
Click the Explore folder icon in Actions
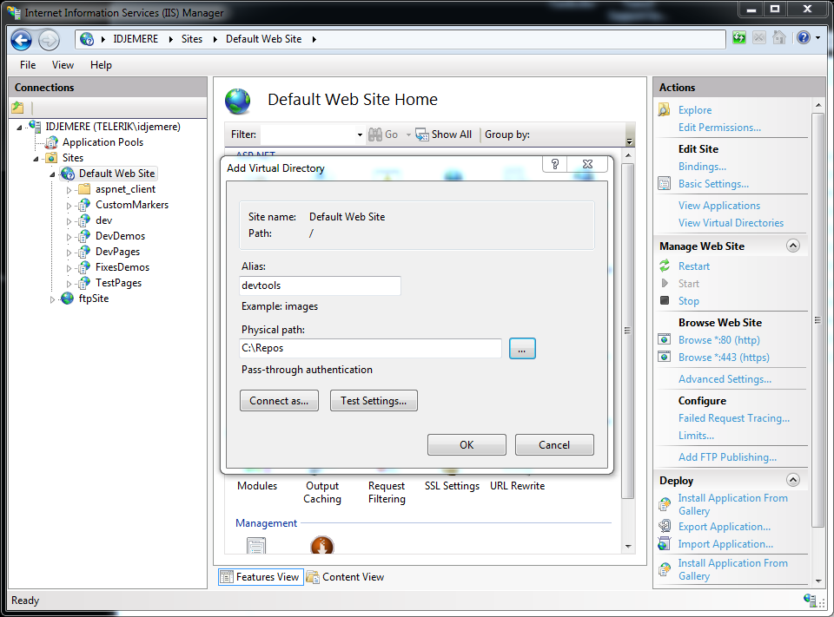[x=665, y=110]
